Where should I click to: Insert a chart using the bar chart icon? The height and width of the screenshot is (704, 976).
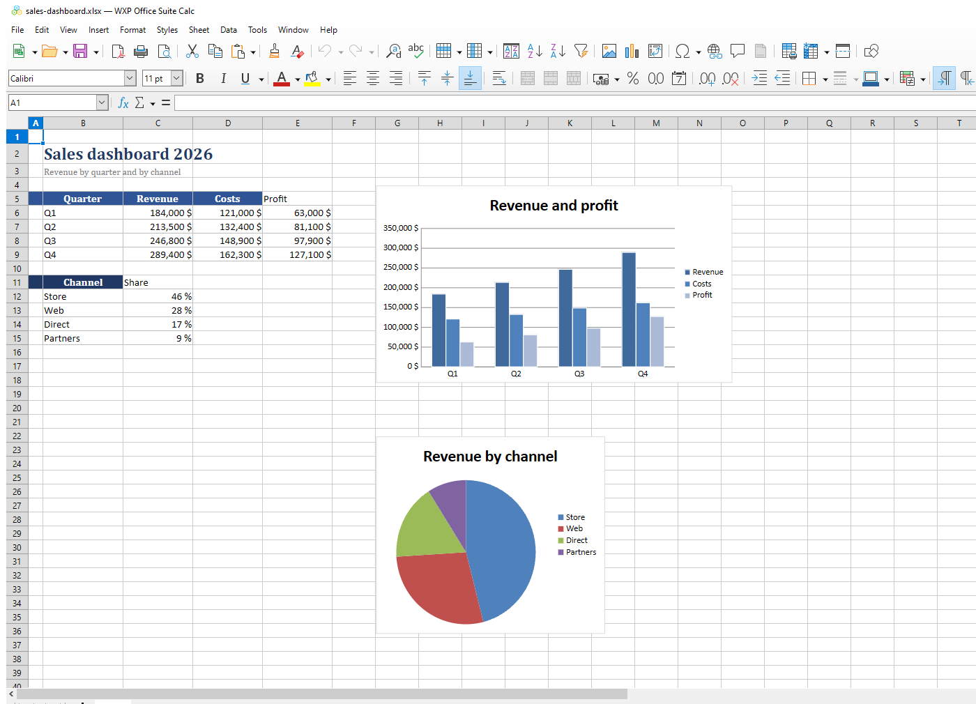(x=632, y=51)
